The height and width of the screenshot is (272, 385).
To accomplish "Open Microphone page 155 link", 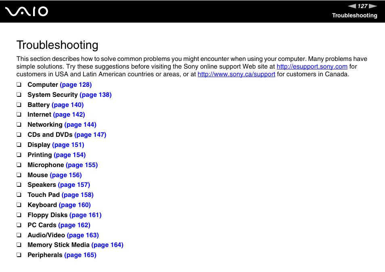I will 82,165.
